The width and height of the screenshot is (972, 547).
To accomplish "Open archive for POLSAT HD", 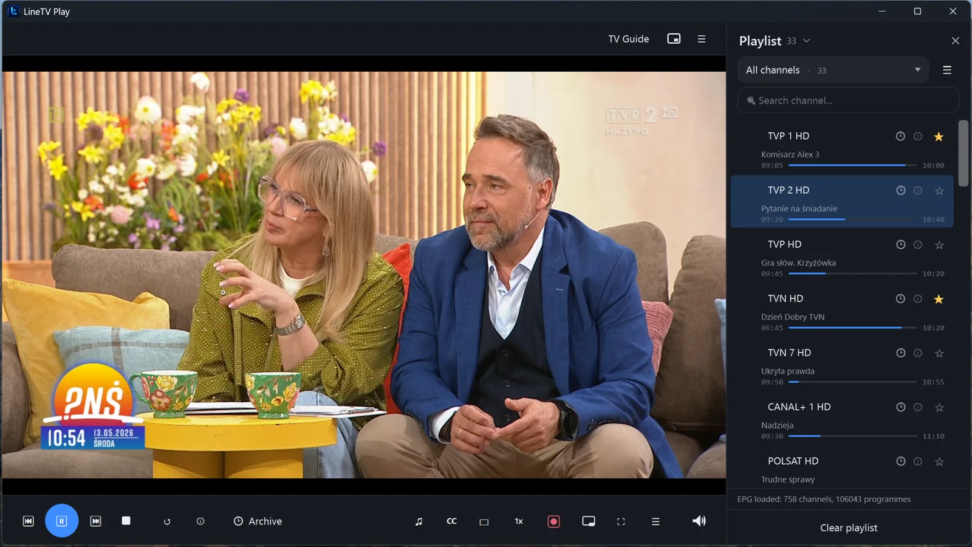I will click(900, 461).
